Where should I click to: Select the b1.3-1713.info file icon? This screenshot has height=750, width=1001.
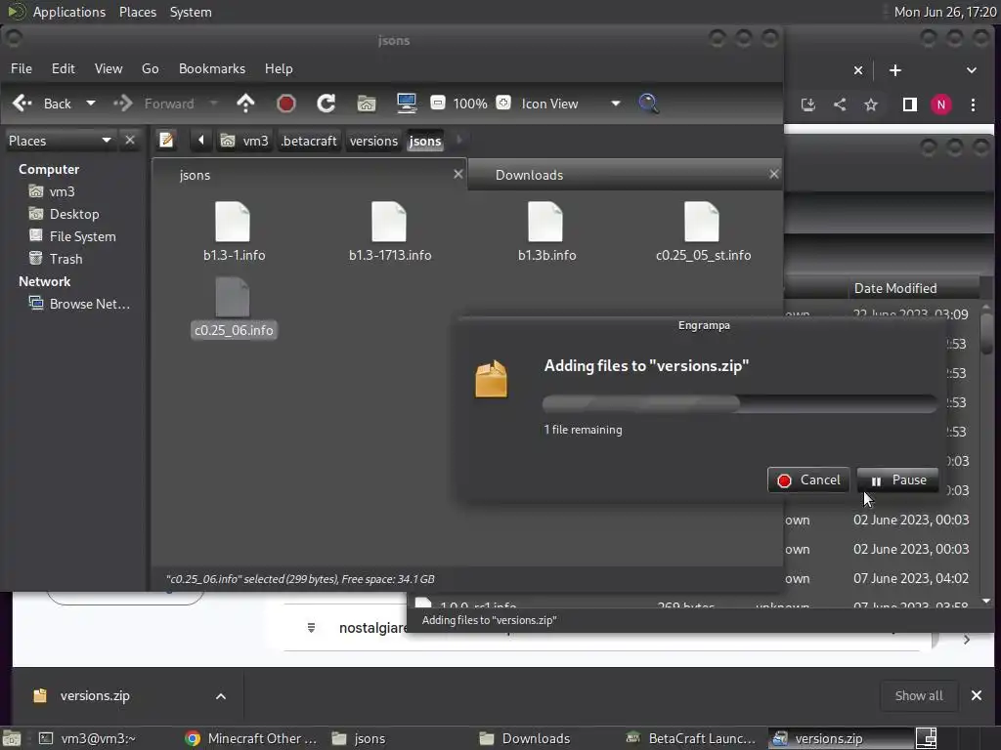tap(389, 222)
